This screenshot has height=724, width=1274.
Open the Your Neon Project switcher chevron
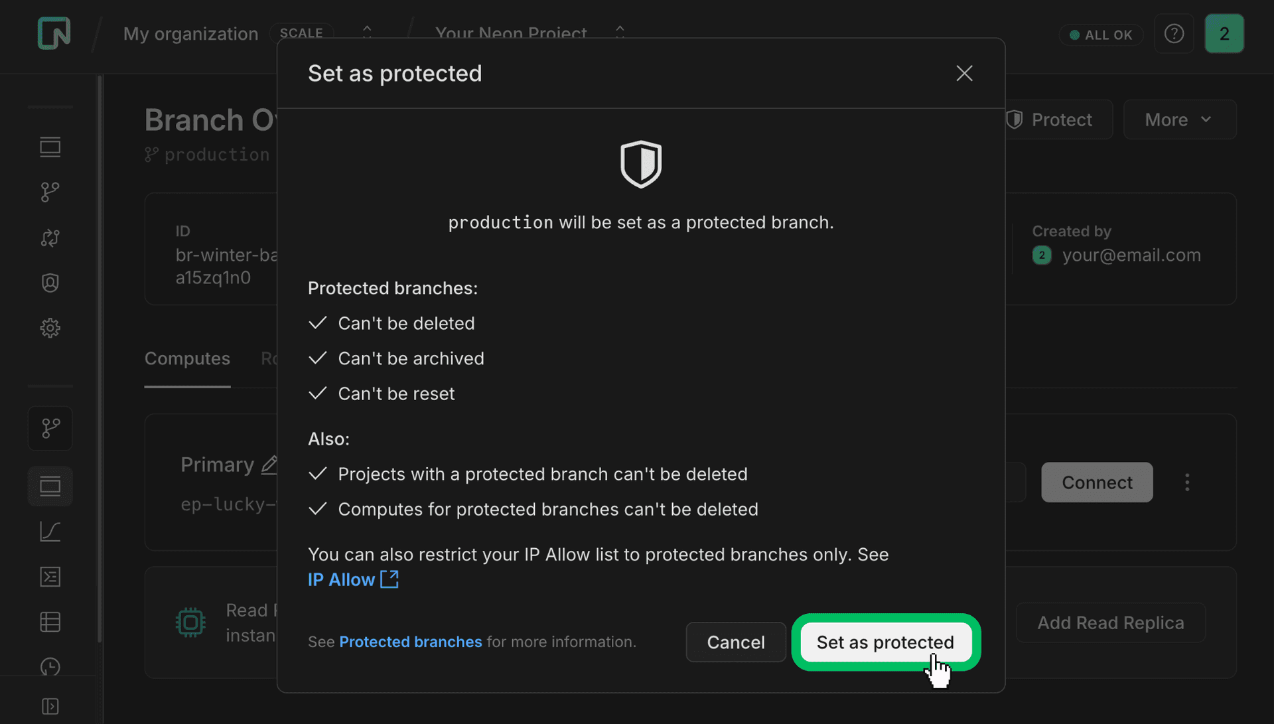coord(619,31)
